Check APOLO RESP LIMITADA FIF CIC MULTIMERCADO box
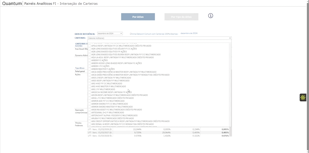 click(89, 46)
